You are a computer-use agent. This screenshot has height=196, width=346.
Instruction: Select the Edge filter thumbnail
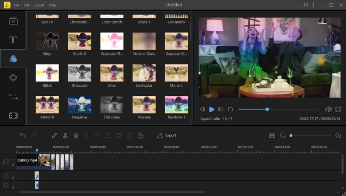coord(47,41)
